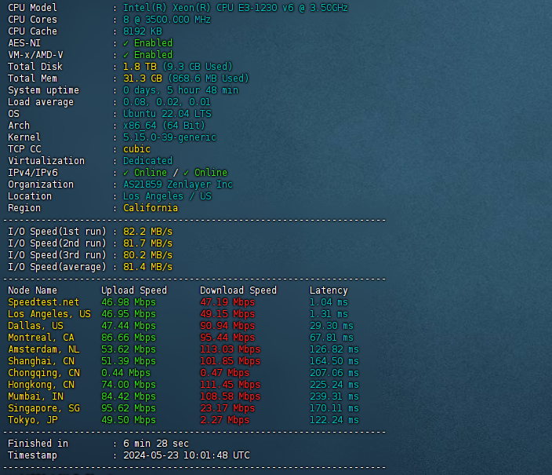Click the AES-NI Enabled checkmark
This screenshot has height=475, width=552.
point(126,43)
